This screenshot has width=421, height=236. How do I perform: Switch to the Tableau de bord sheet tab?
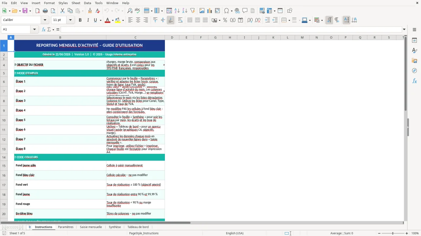pyautogui.click(x=138, y=227)
